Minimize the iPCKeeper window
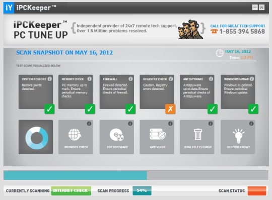Screen dimensions: 272x200 pos(255,7)
